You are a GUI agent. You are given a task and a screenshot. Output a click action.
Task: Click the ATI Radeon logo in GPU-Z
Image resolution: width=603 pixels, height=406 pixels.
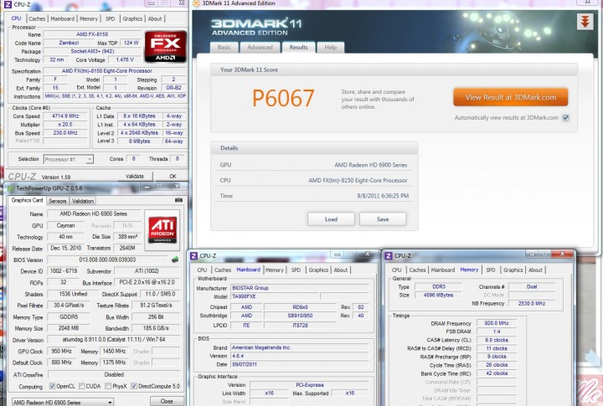coord(162,229)
